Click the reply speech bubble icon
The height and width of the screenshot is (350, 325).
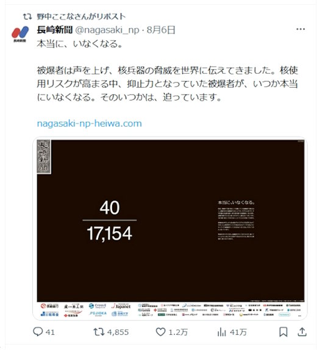point(38,332)
